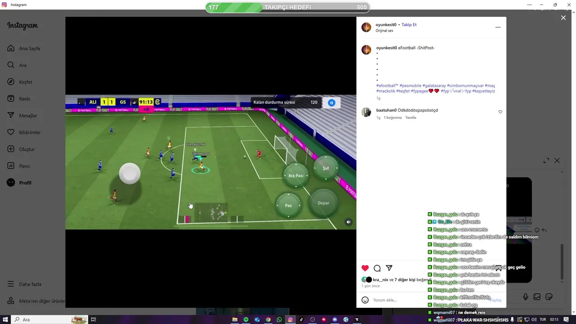The width and height of the screenshot is (576, 324).
Task: Open the #galatasaray hashtag
Action: (x=434, y=85)
